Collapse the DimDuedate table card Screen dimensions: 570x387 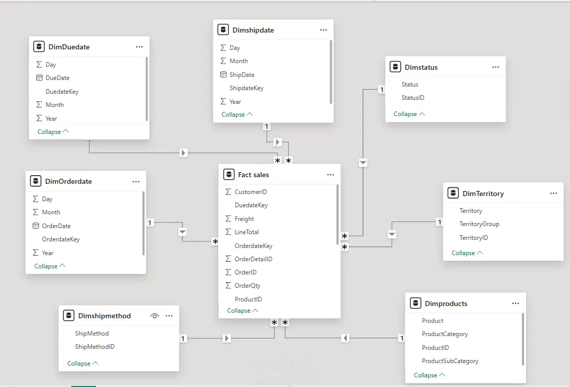pyautogui.click(x=53, y=132)
